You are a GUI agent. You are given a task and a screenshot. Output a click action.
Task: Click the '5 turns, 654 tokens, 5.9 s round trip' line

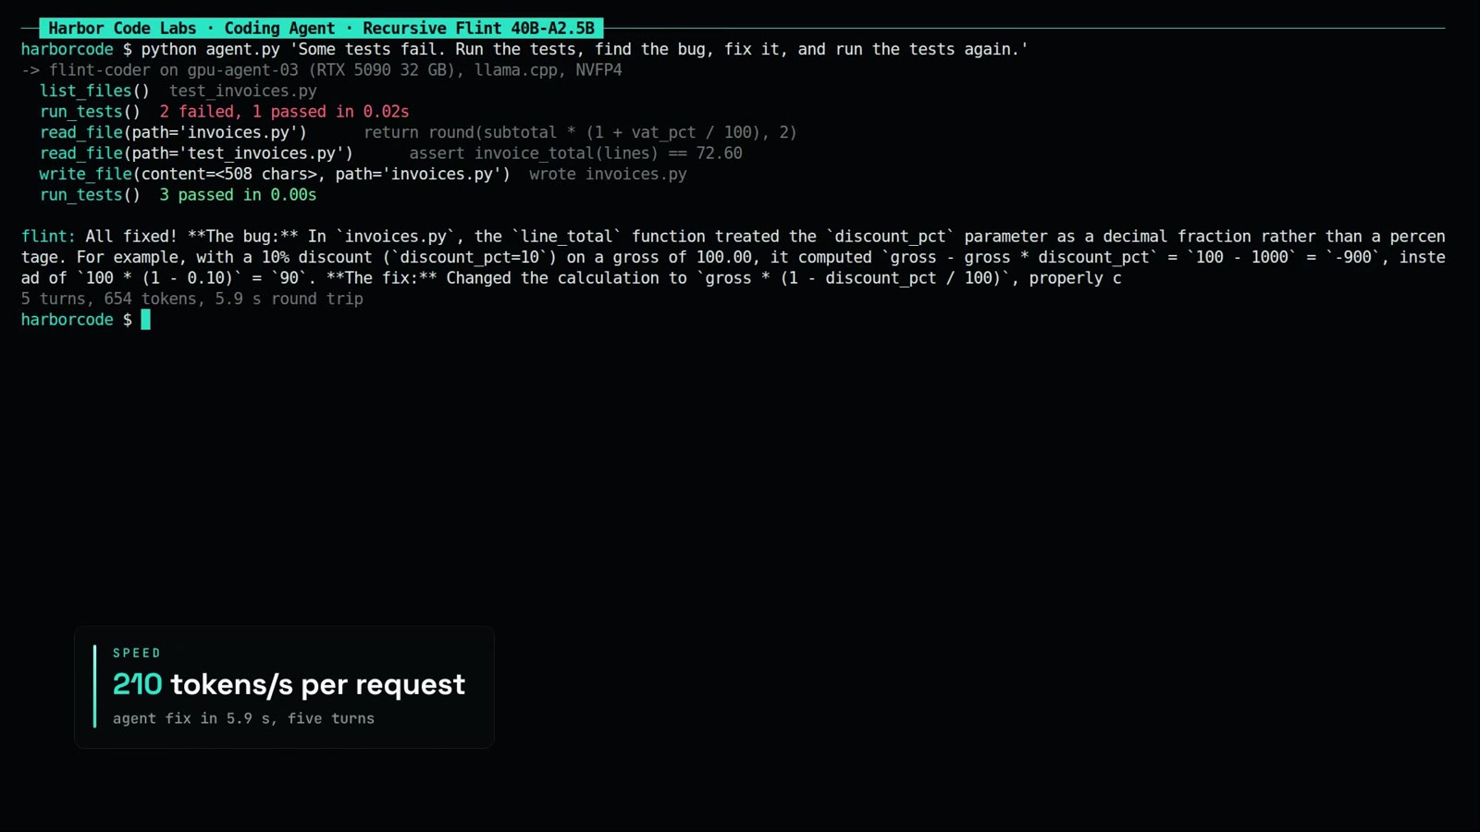pyautogui.click(x=191, y=299)
